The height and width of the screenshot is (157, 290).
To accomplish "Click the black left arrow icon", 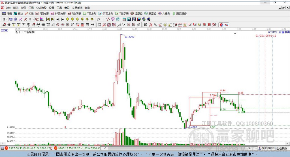I will [58, 19].
